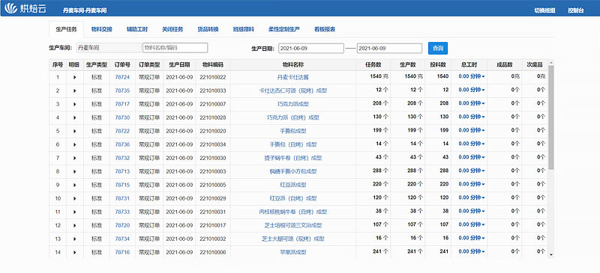Open total hours dropdown in row 3

[472, 103]
